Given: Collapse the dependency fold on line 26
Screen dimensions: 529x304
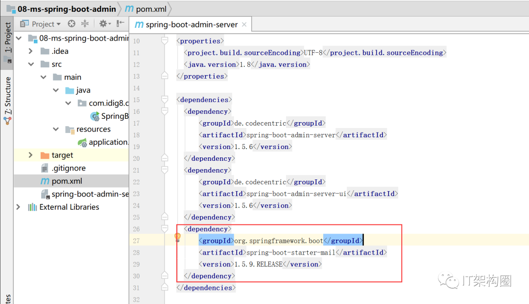Looking at the screenshot, I should [x=165, y=229].
